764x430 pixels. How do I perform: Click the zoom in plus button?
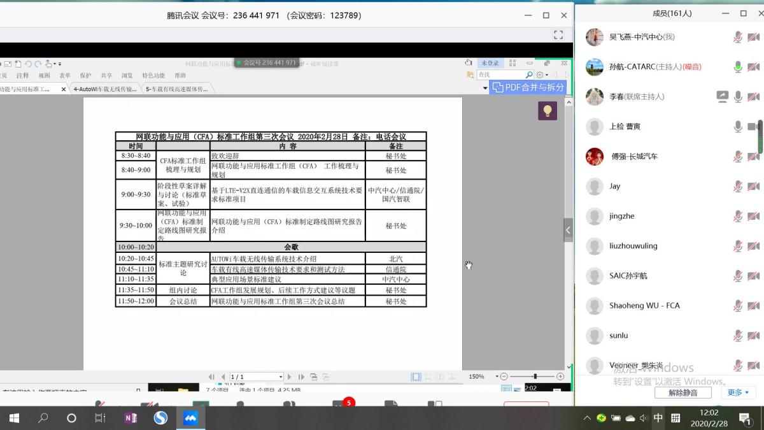560,376
